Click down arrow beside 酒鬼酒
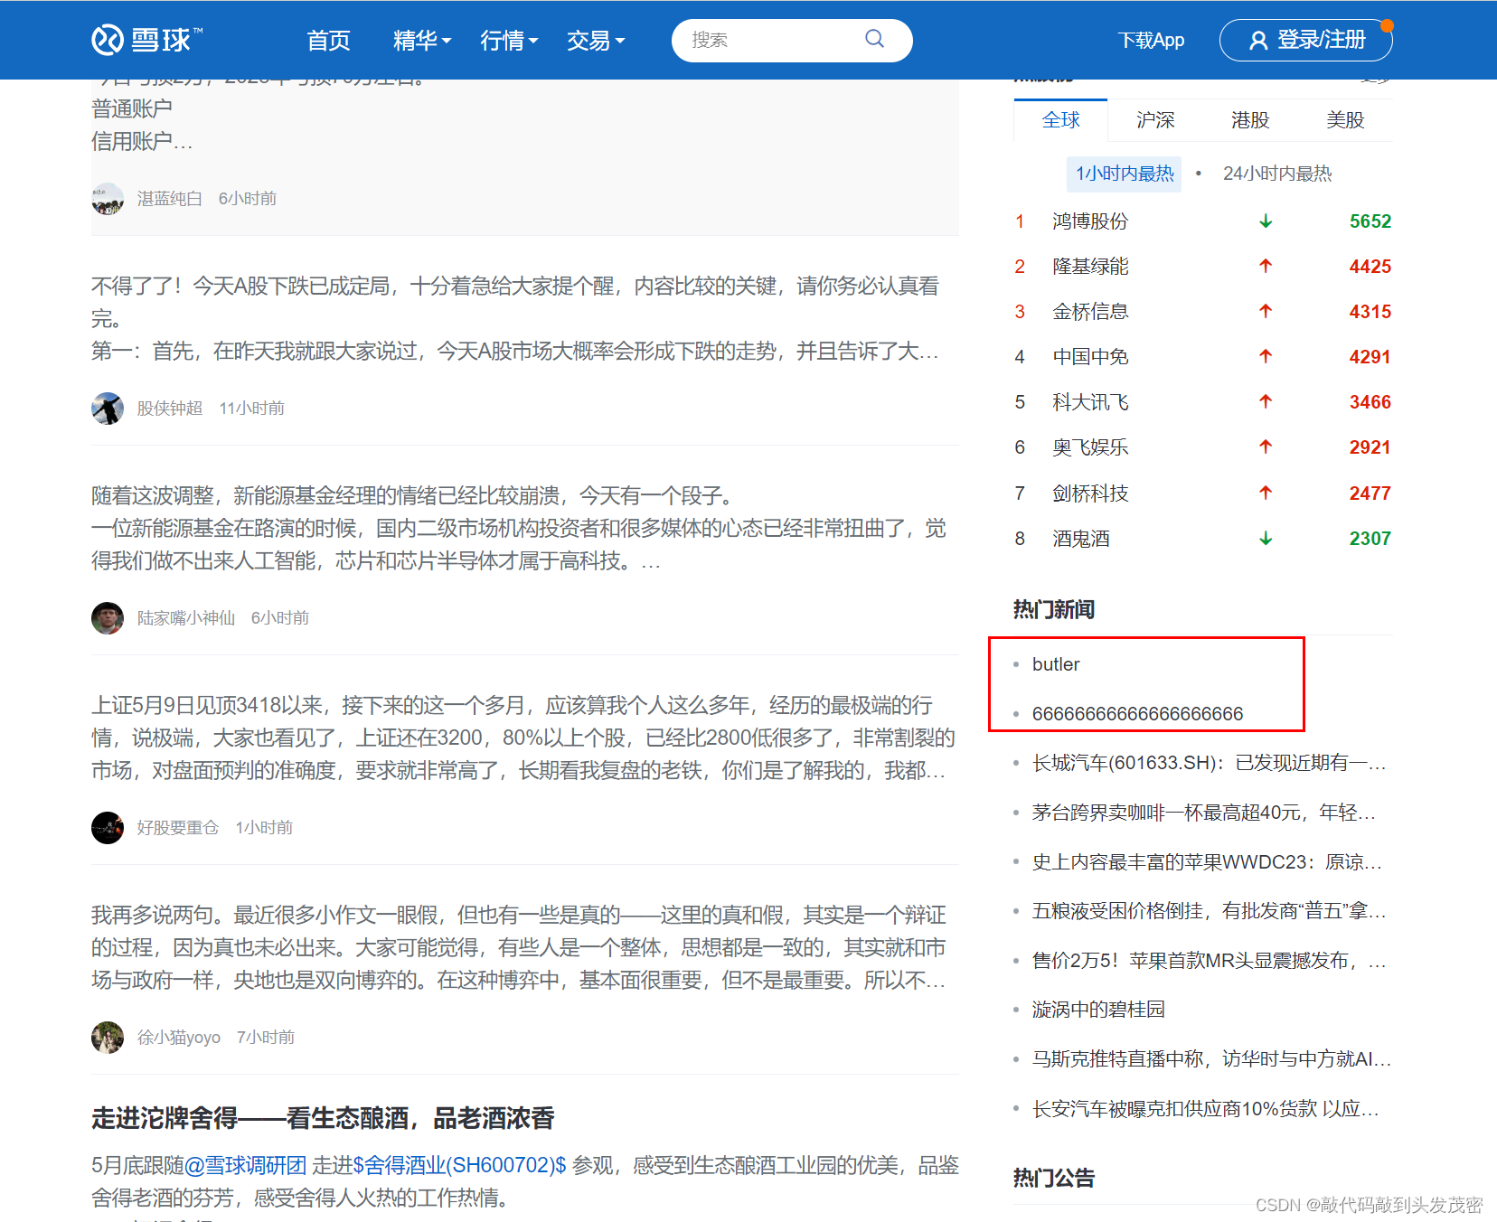 tap(1266, 539)
